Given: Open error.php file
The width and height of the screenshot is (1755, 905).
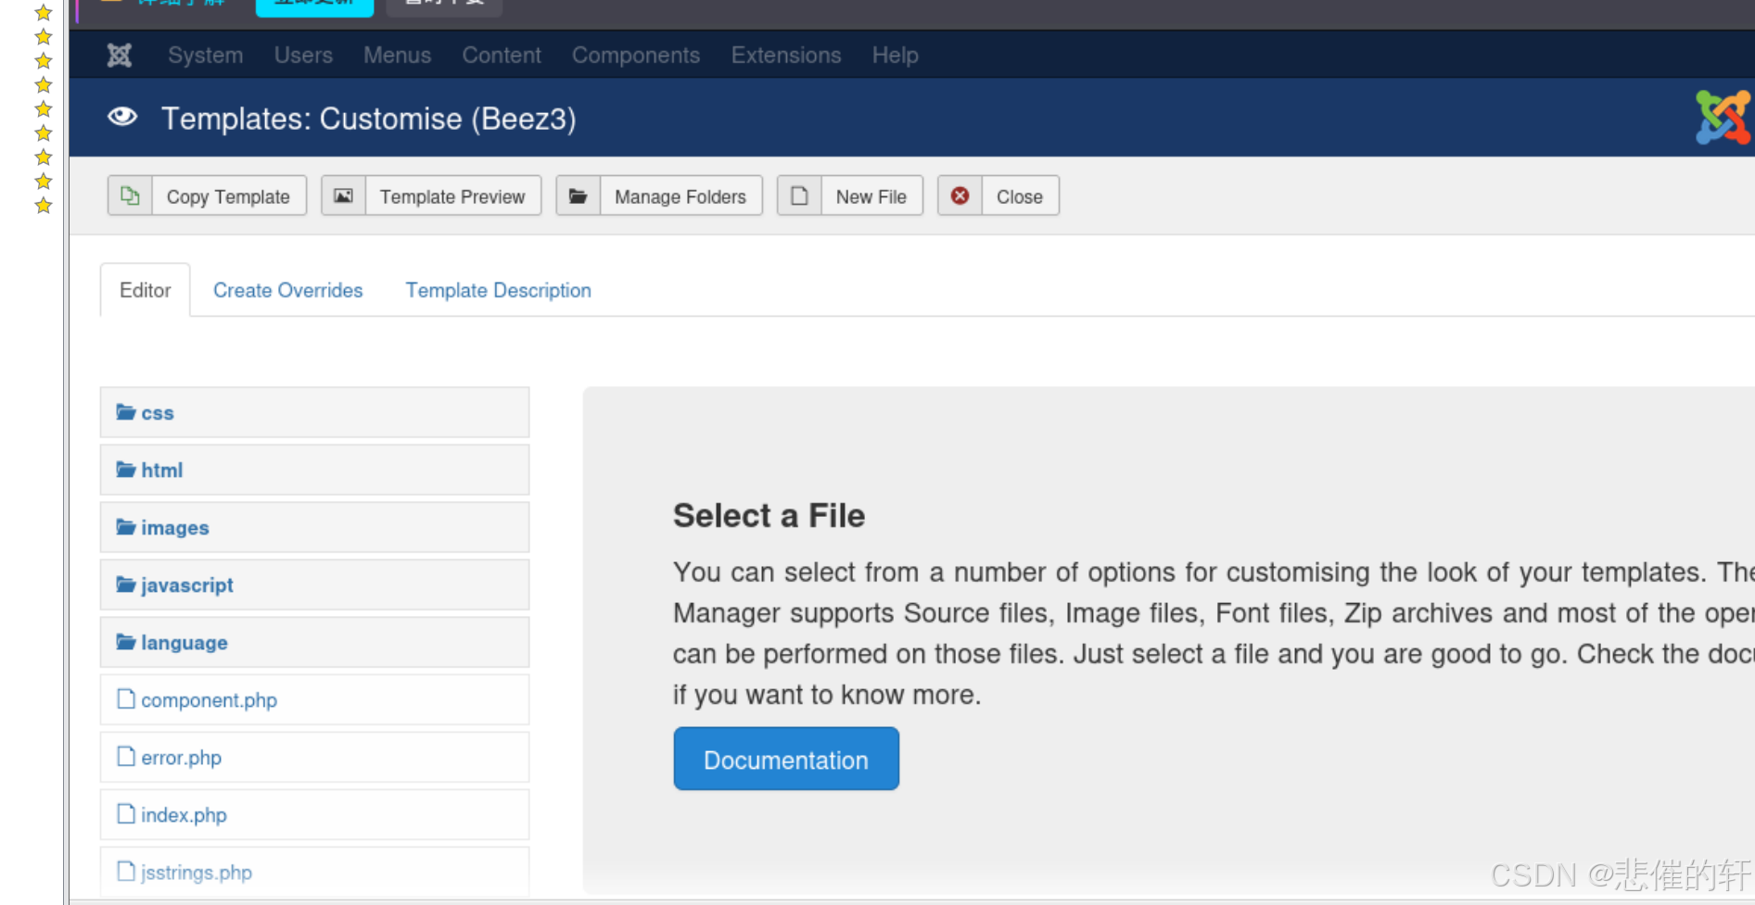Looking at the screenshot, I should pyautogui.click(x=314, y=757).
